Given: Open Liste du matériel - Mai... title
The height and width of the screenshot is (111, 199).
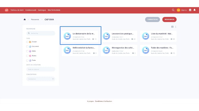Looking at the screenshot, I should pos(162,34).
